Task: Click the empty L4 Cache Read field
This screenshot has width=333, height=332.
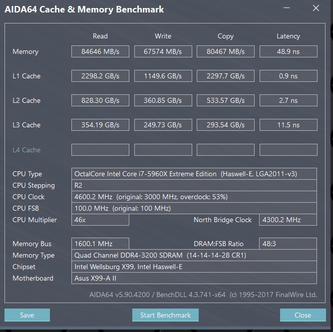Action: point(100,150)
